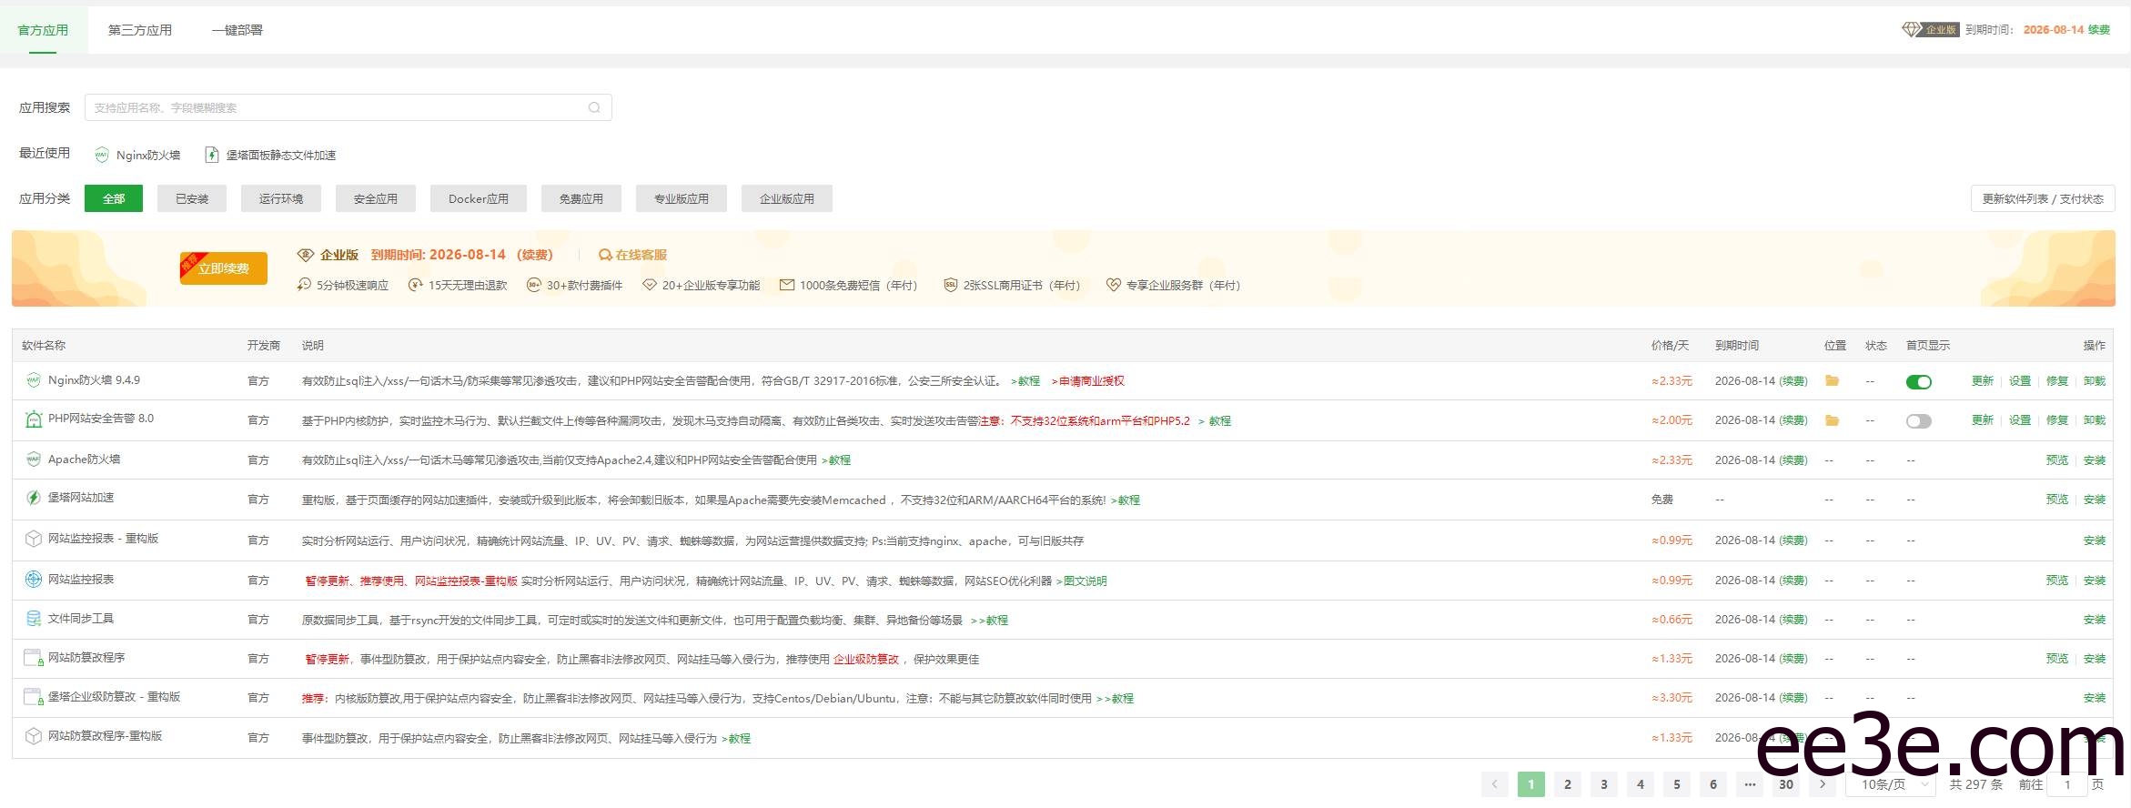
Task: Filter by 企业版应用 category
Action: click(x=787, y=198)
